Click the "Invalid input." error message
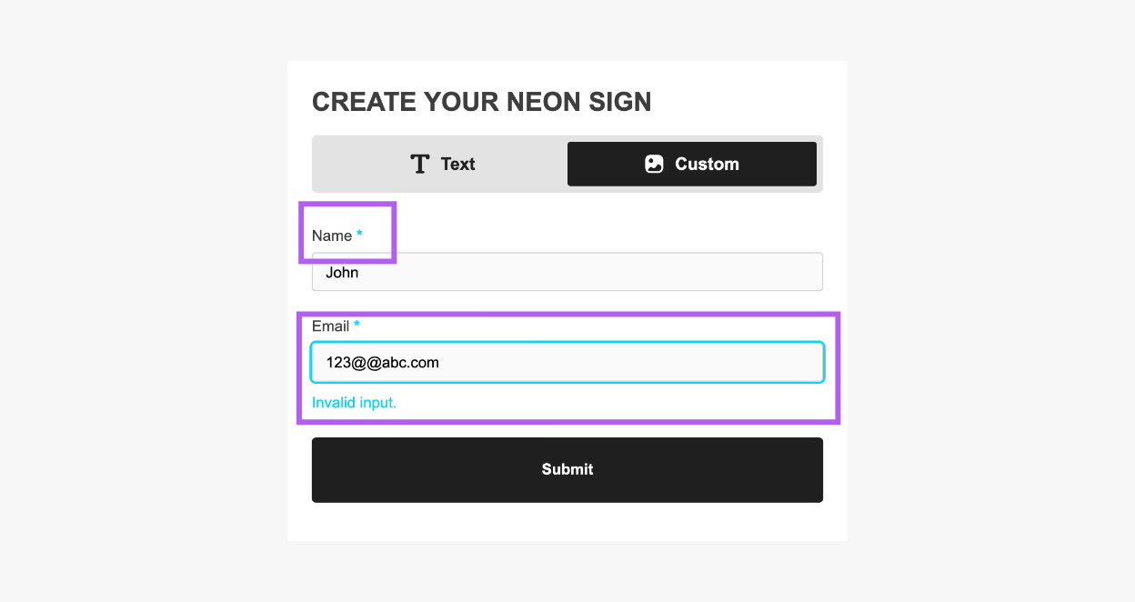This screenshot has width=1135, height=602. [354, 402]
